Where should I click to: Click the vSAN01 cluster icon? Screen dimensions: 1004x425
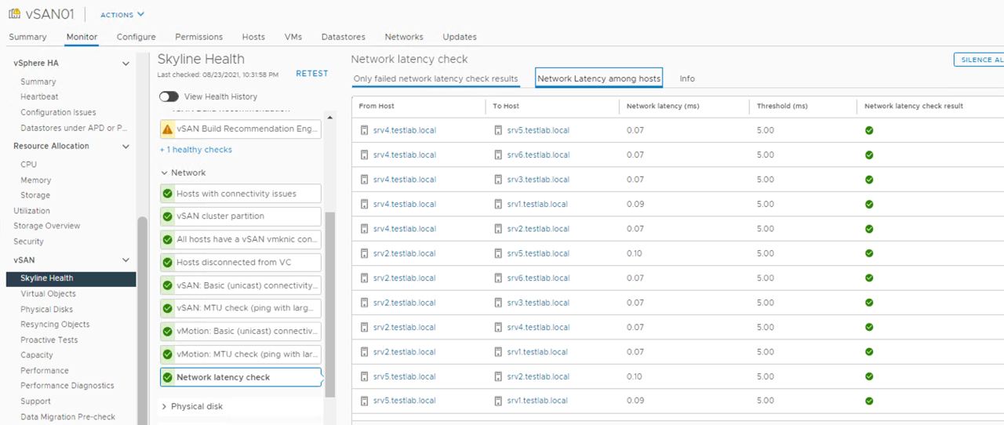(15, 14)
